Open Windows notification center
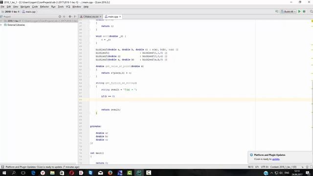313x176 pixels. 308,173
